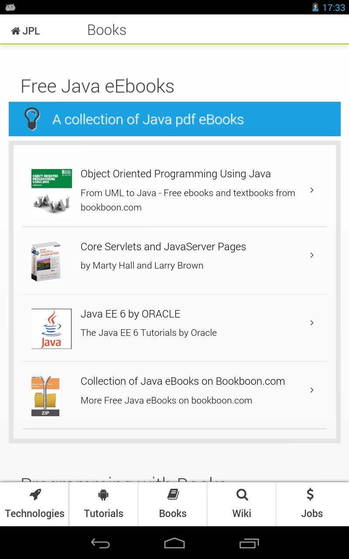Viewport: 349px width, 559px height.
Task: Open the Android recent apps button
Action: click(x=249, y=543)
